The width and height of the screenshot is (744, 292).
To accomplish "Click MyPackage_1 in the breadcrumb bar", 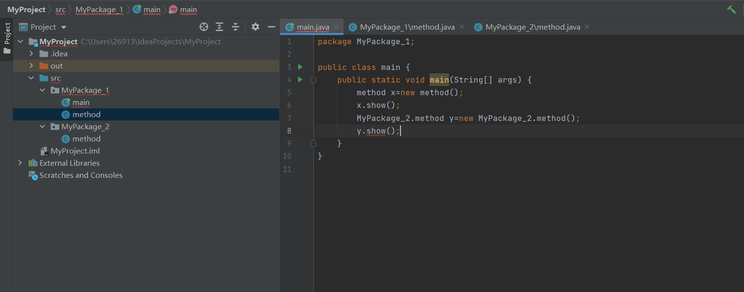I will (99, 9).
